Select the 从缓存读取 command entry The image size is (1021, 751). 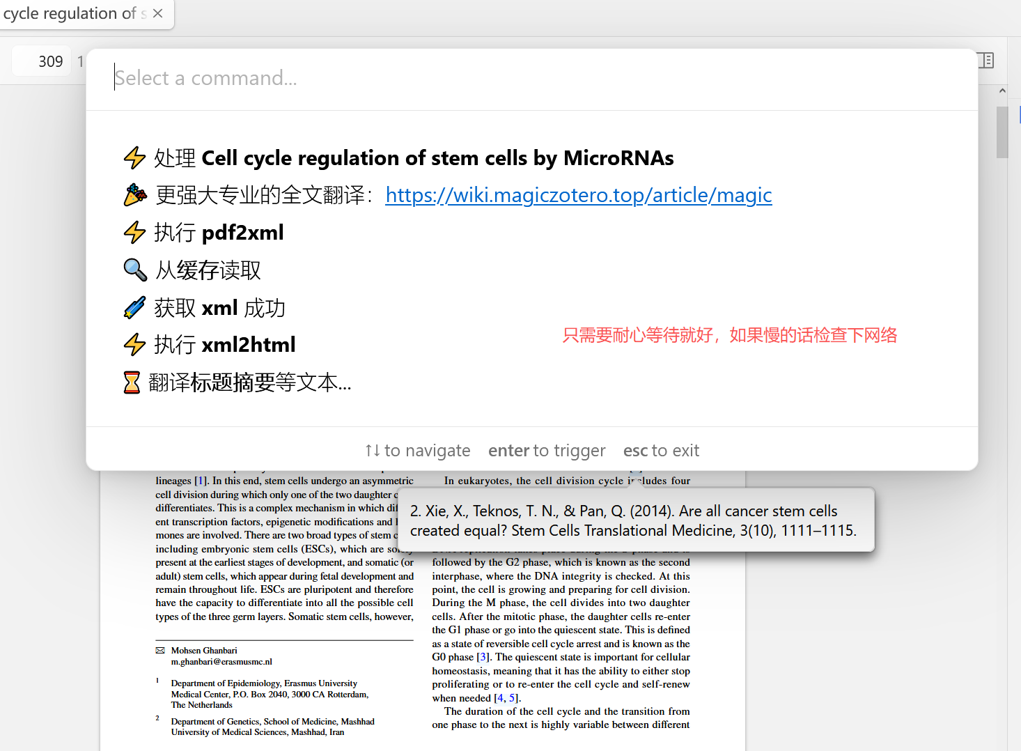[208, 270]
